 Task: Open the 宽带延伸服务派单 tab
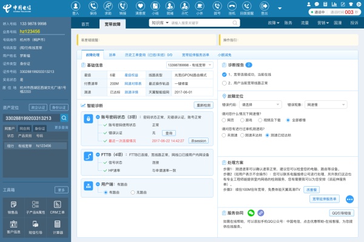coord(195,55)
